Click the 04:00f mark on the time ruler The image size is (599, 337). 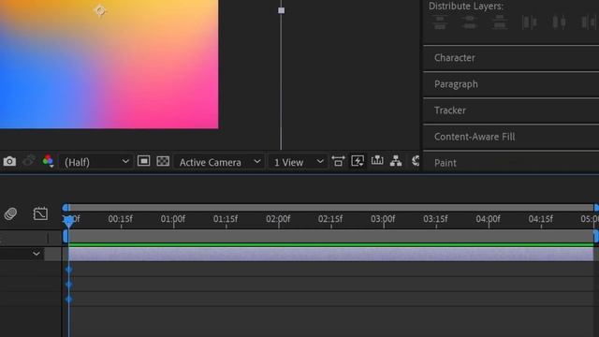click(x=488, y=219)
